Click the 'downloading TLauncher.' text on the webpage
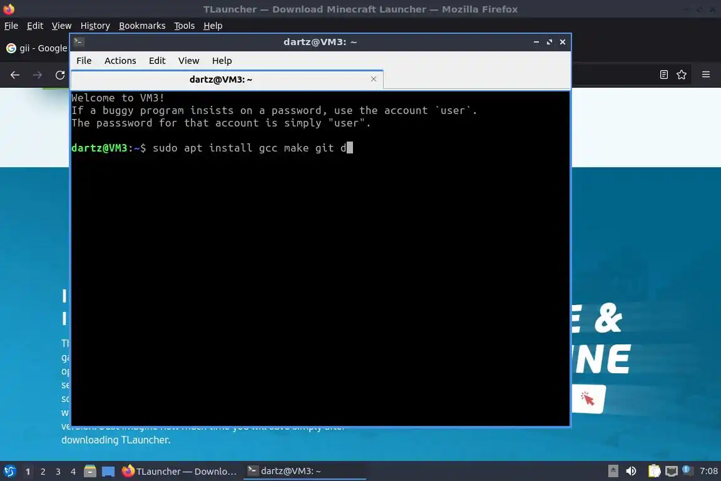 (x=116, y=440)
